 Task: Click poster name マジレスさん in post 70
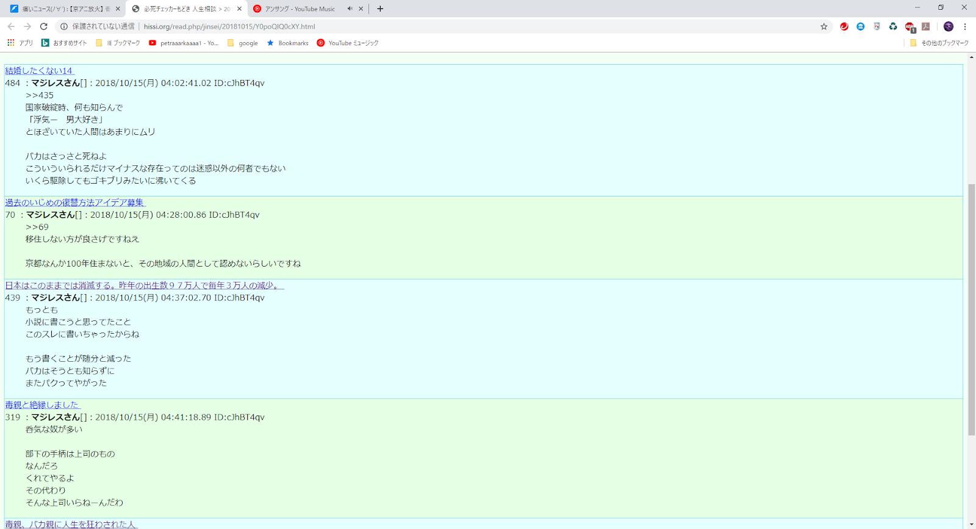point(51,215)
